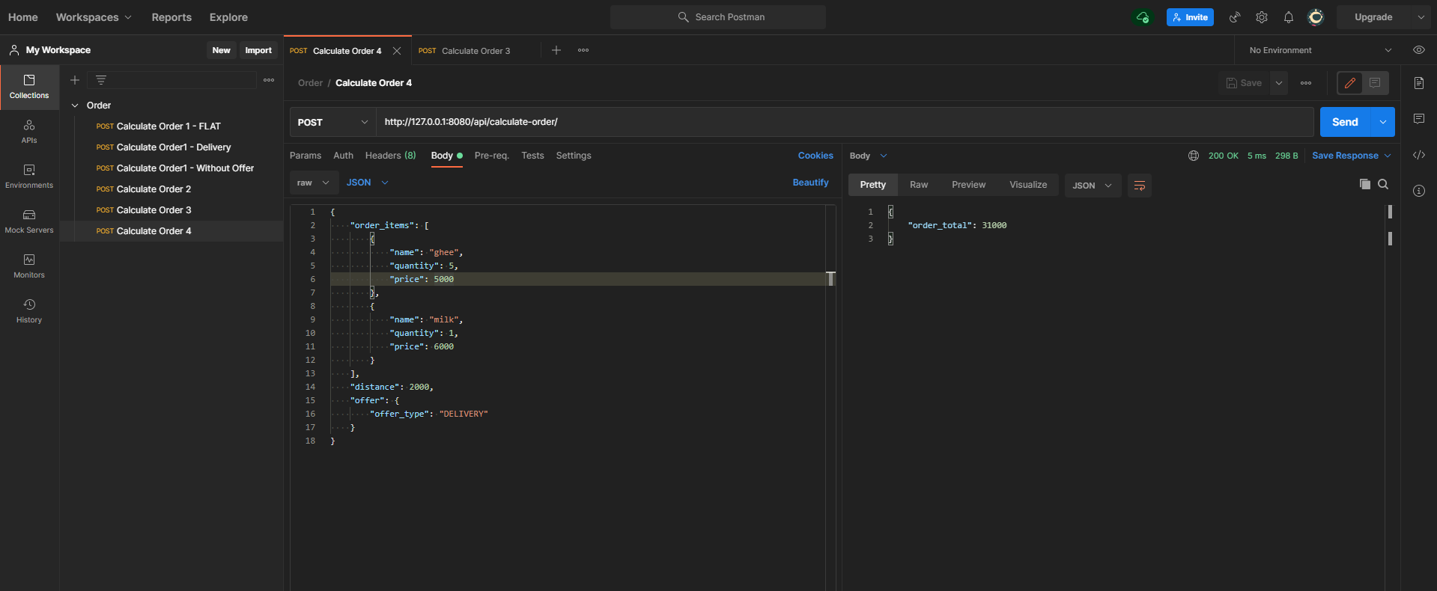Close the Calculate Order 4 tab
The image size is (1437, 591).
click(x=397, y=51)
